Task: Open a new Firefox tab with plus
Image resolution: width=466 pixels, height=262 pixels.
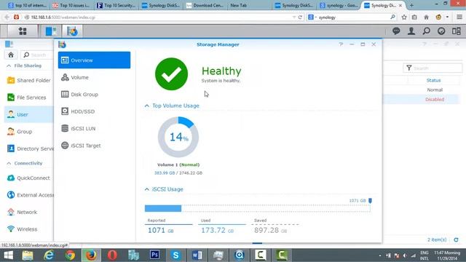Action: tap(411, 5)
